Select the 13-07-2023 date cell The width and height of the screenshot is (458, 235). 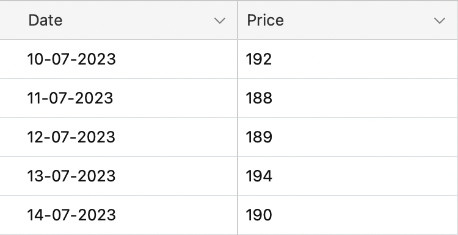coord(118,176)
